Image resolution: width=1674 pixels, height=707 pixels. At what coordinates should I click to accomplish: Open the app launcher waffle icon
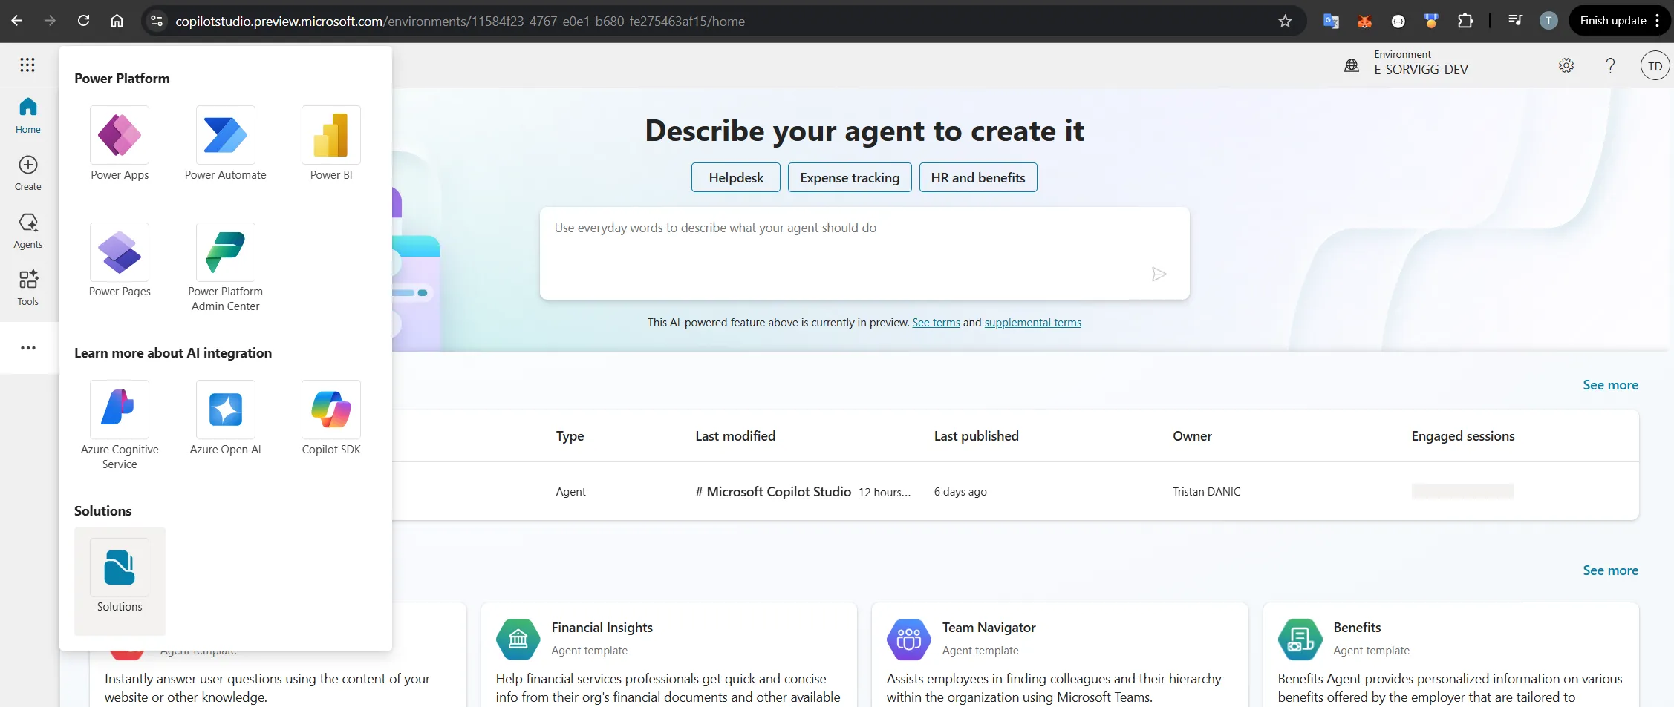tap(27, 65)
